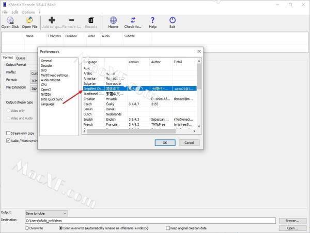Select the Video and Audio radio button
Viewport: 310px width, 233px height.
[x=8, y=118]
